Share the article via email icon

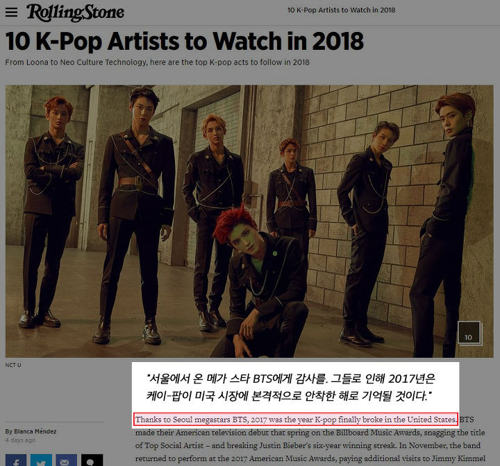(x=67, y=460)
